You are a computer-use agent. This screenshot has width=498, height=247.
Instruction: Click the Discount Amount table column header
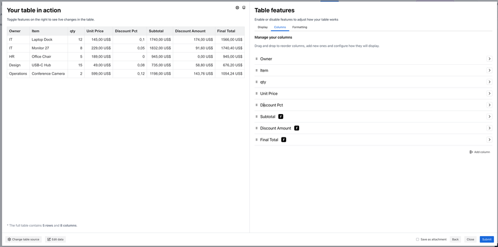tap(194, 31)
